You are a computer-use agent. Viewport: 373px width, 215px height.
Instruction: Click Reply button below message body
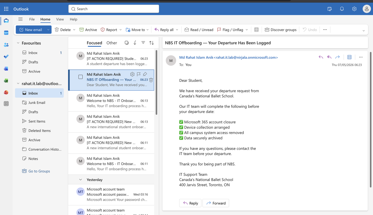coord(190,203)
